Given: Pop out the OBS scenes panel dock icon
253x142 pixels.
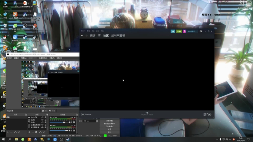Looking at the screenshot, I should 26,115.
